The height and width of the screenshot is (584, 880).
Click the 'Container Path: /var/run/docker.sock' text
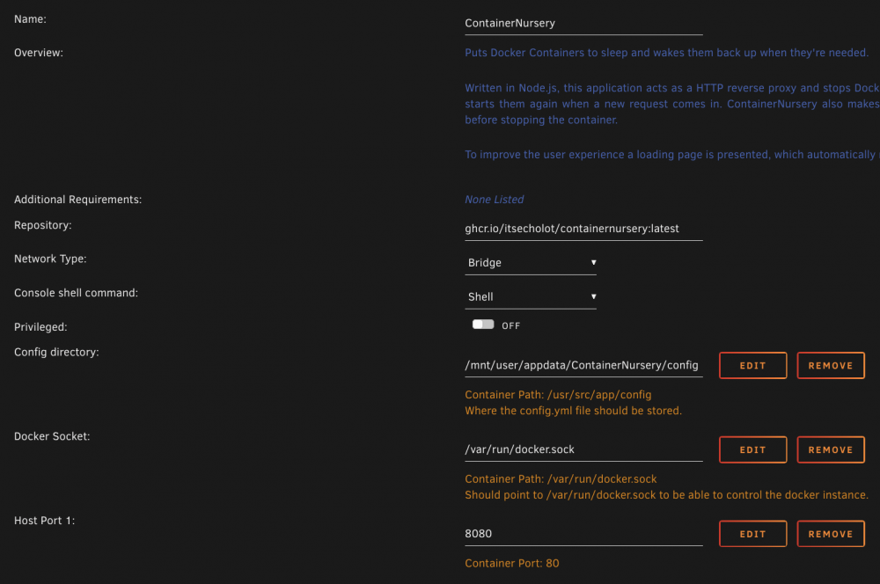[x=561, y=479]
